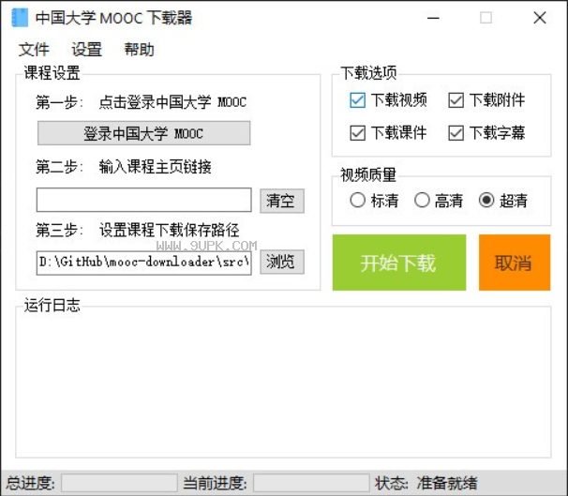Click the blue notebook app icon
The height and width of the screenshot is (496, 568).
tap(20, 18)
